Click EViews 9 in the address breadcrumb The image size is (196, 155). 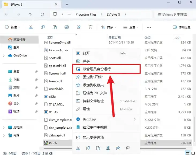(113, 15)
